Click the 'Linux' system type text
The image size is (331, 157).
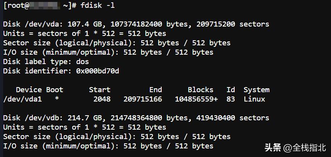point(254,99)
